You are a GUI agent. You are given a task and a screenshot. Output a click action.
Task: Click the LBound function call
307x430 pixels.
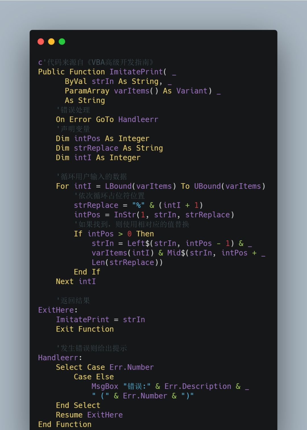(x=118, y=186)
